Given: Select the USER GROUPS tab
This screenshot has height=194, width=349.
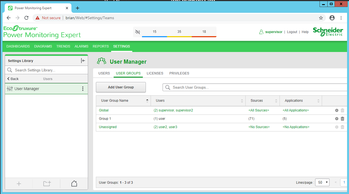Looking at the screenshot, I should point(128,73).
